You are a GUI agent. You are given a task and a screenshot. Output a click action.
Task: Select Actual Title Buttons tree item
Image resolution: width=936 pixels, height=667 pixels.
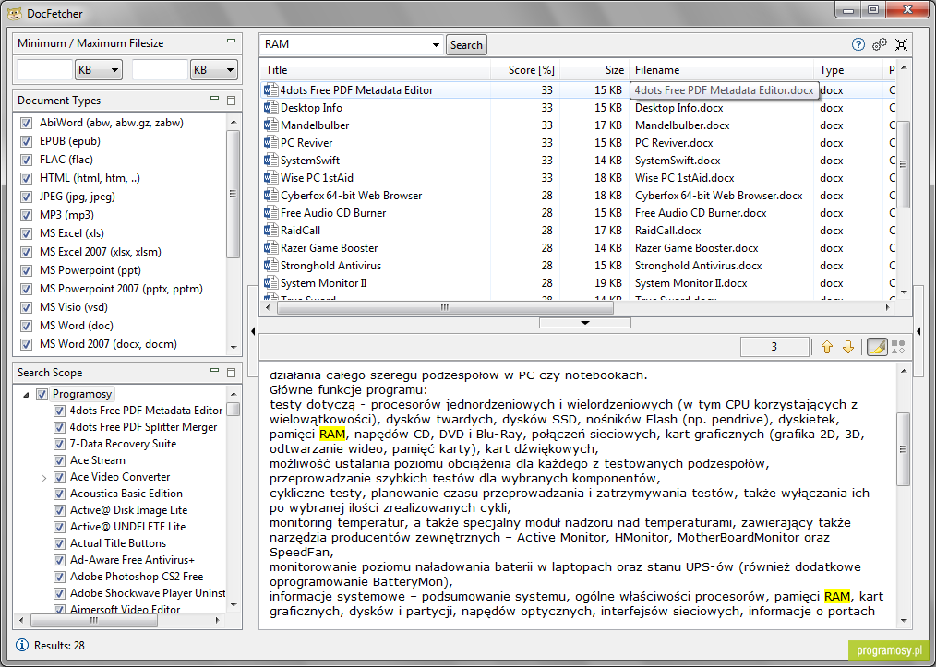[x=118, y=543]
